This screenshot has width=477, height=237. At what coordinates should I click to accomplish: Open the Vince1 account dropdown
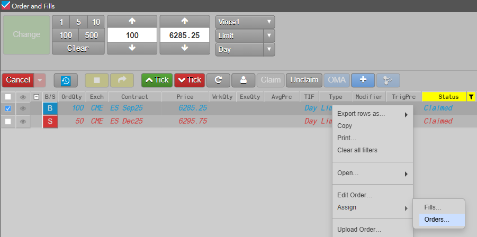[x=245, y=22]
